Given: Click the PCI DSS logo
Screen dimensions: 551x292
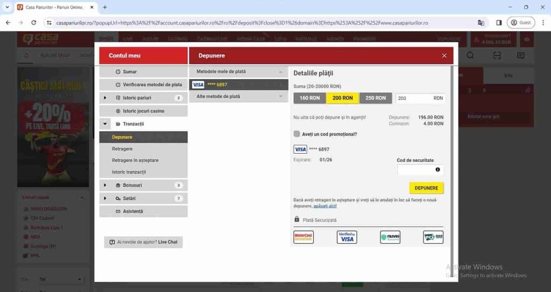Looking at the screenshot, I should [x=433, y=237].
